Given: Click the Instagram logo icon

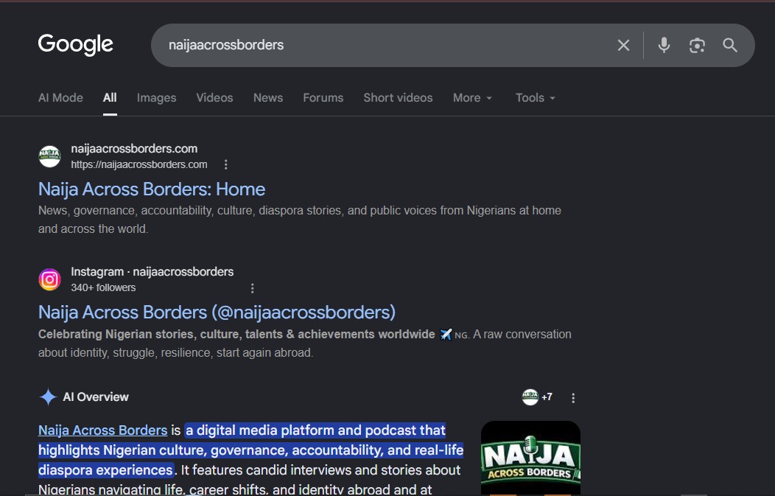Looking at the screenshot, I should [x=49, y=279].
